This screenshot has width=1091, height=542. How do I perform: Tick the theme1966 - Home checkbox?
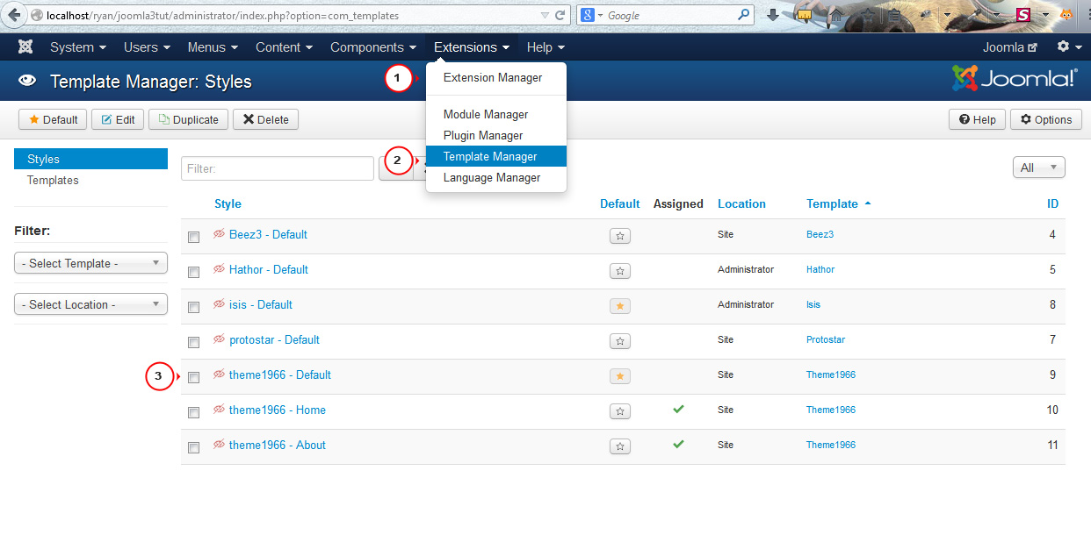pyautogui.click(x=193, y=411)
